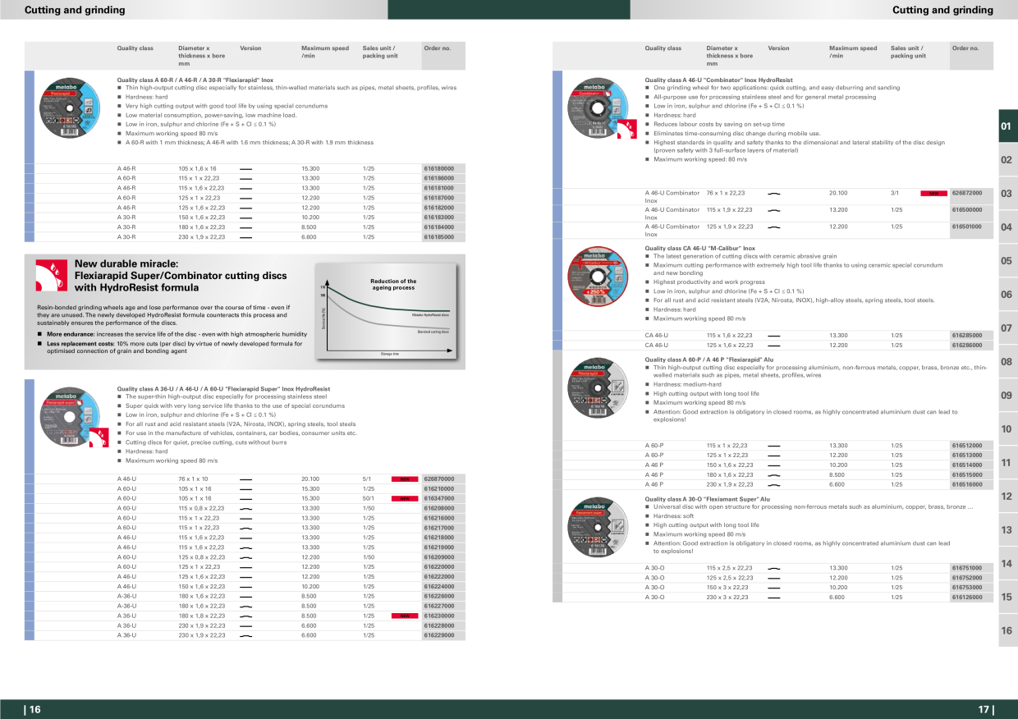Click dimension '230 x 1,9 x 22,23' in row 616185000
This screenshot has height=719, width=1018.
pyautogui.click(x=201, y=237)
